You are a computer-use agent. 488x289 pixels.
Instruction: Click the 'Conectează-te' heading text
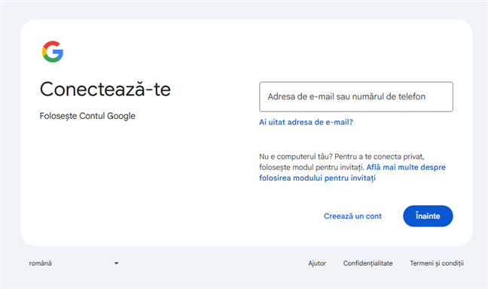pyautogui.click(x=105, y=89)
